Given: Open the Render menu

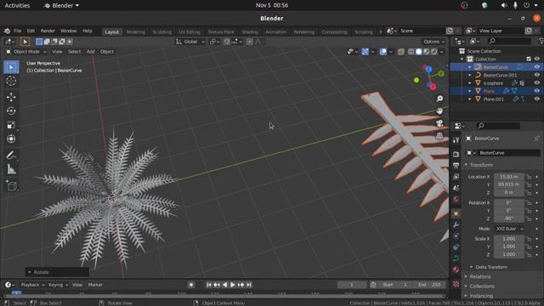Looking at the screenshot, I should (48, 31).
